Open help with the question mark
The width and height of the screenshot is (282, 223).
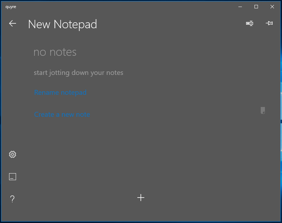click(x=13, y=199)
